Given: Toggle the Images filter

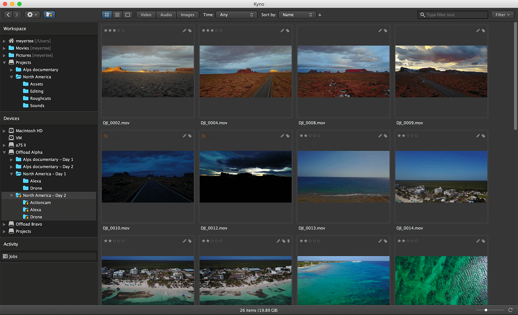Looking at the screenshot, I should 187,15.
